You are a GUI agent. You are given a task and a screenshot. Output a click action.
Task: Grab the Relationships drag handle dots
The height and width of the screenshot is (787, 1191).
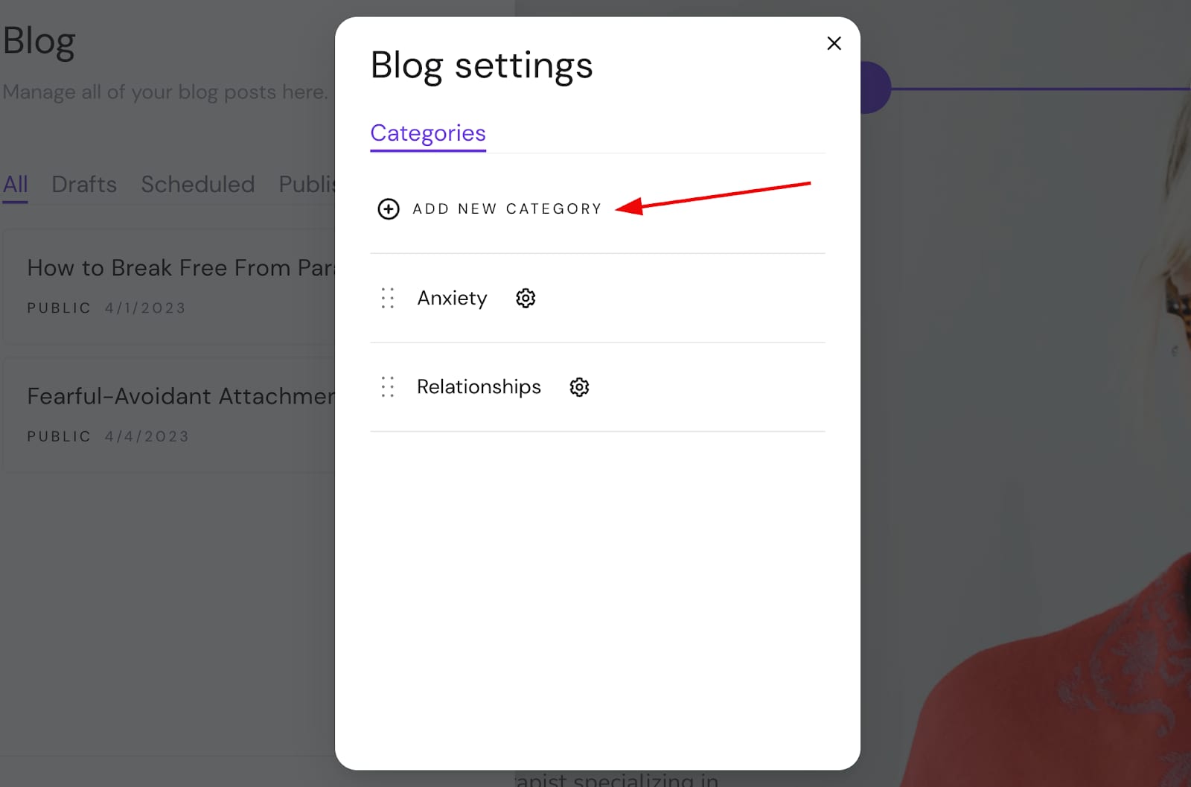[x=388, y=387]
